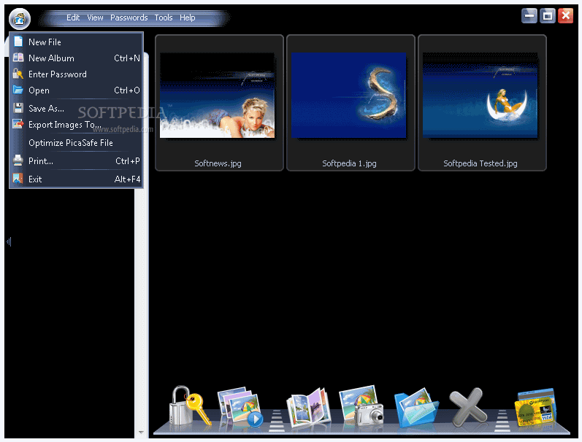Click the Enter Password keys icon
The image size is (582, 442).
coord(18,74)
